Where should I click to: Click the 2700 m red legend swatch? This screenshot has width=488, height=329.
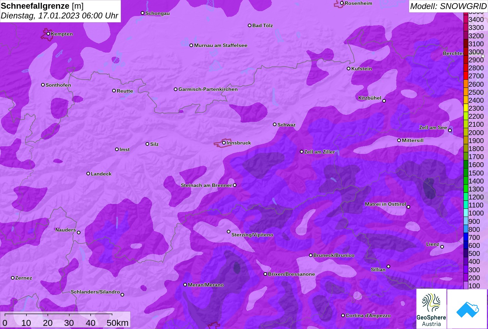466,76
